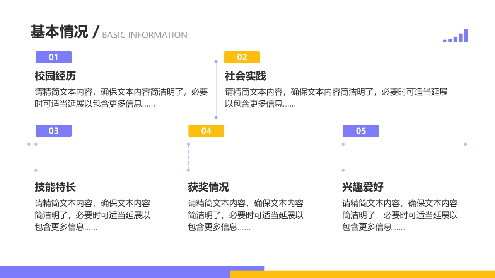Select the 技能特长 heading
The height and width of the screenshot is (278, 495).
click(55, 187)
